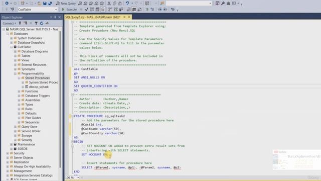Select the Service Broker folder
This screenshot has width=321, height=181.
tap(31, 131)
